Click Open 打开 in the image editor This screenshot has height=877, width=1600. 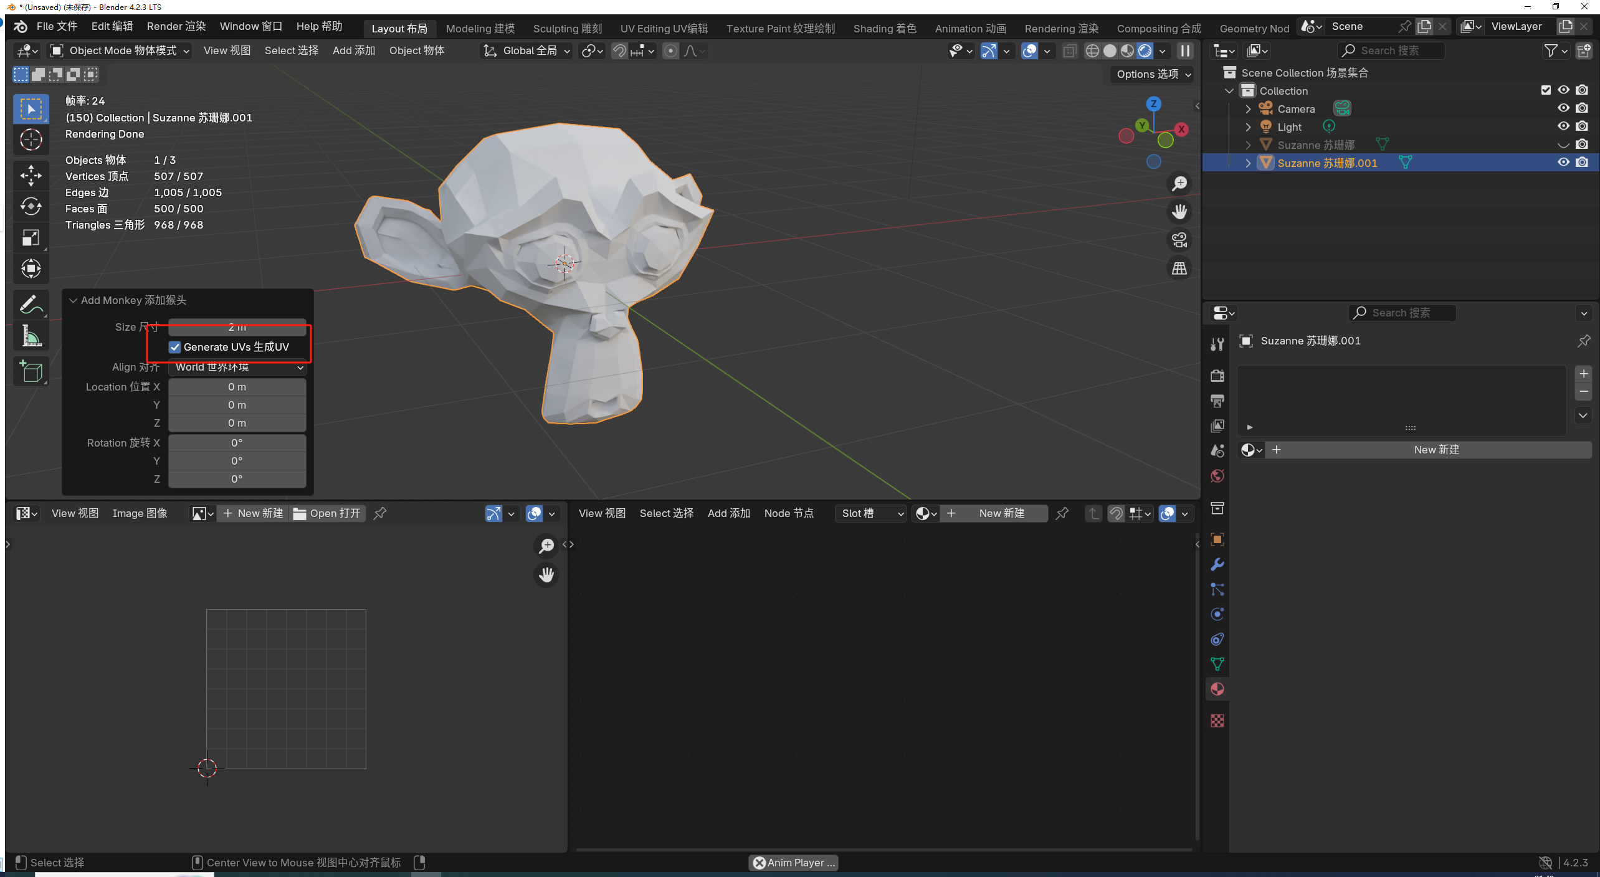pos(327,513)
